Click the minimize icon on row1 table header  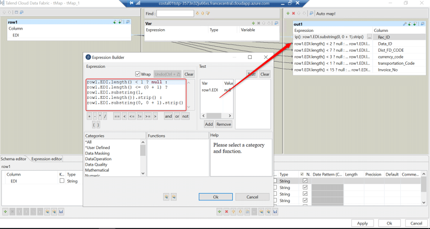128,22
